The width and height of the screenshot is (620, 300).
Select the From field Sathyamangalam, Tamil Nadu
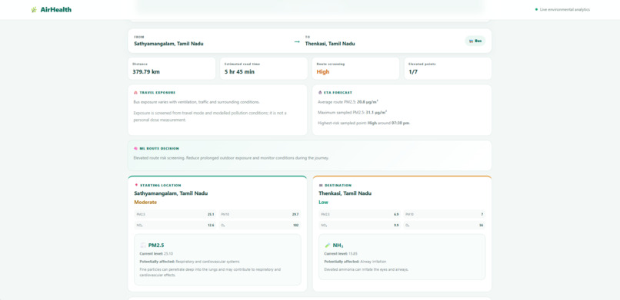coord(168,44)
